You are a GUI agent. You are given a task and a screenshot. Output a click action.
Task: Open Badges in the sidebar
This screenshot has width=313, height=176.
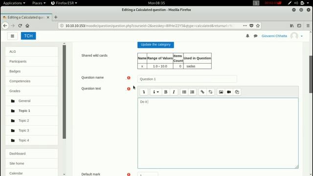(31, 71)
